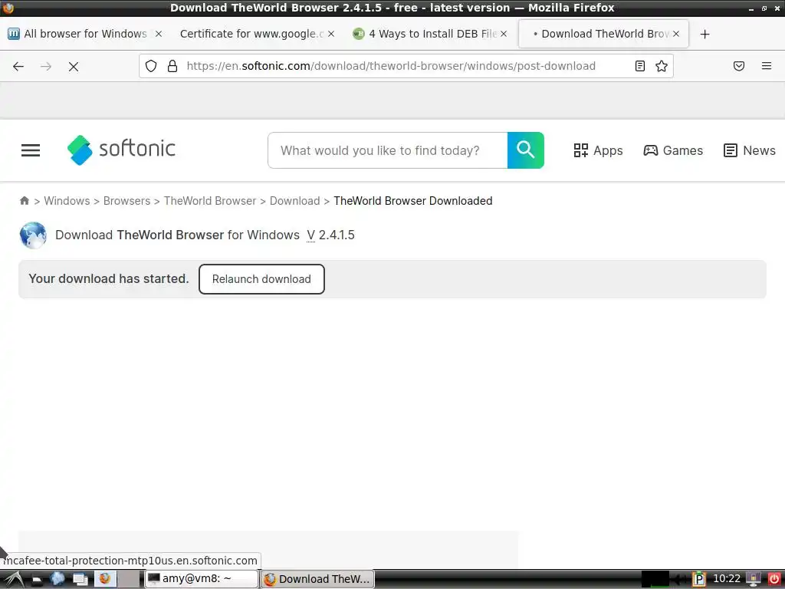The width and height of the screenshot is (785, 589).
Task: Open the News section
Action: pyautogui.click(x=750, y=150)
